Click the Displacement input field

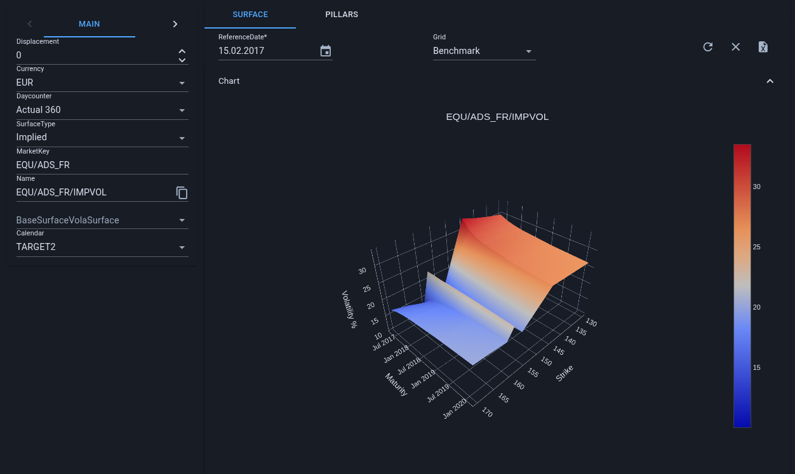tap(95, 55)
